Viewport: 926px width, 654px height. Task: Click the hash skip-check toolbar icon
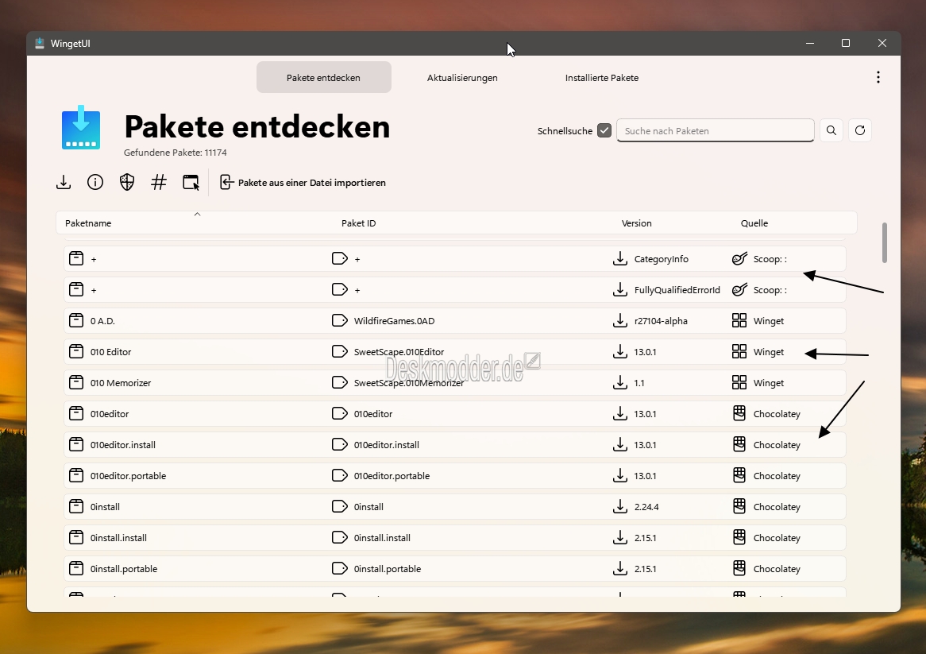tap(159, 183)
